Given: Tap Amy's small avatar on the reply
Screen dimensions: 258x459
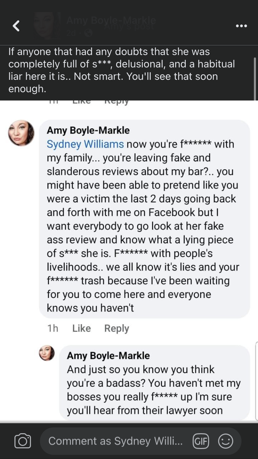Looking at the screenshot, I should point(47,353).
